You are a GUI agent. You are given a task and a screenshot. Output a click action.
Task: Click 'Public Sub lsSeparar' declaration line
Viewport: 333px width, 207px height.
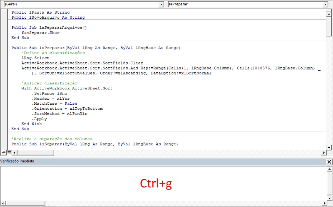(95, 144)
